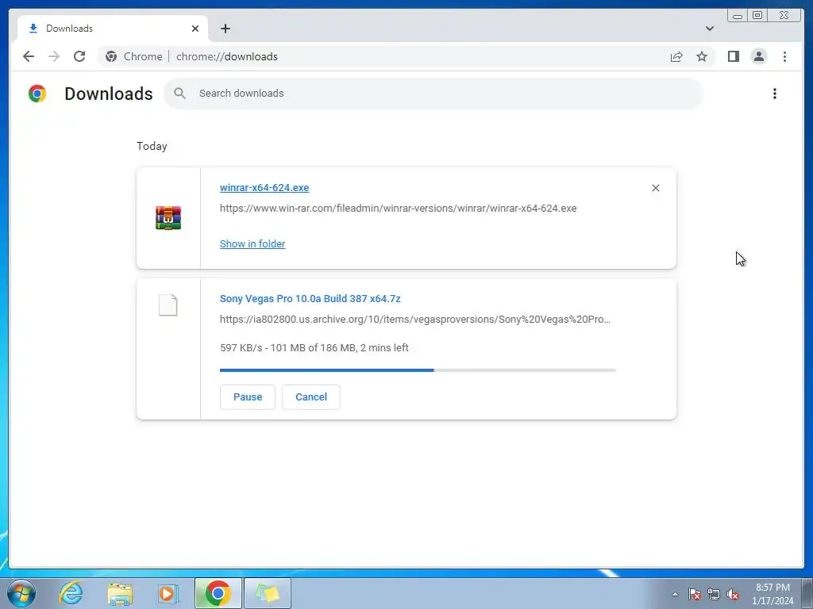Show hidden system tray icons
This screenshot has width=813, height=609.
point(675,594)
